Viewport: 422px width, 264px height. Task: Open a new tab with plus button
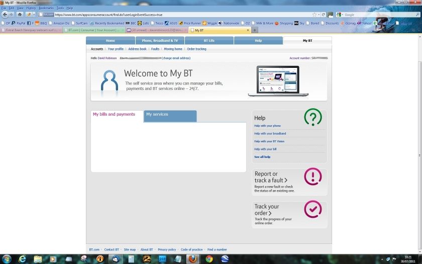pyautogui.click(x=254, y=30)
